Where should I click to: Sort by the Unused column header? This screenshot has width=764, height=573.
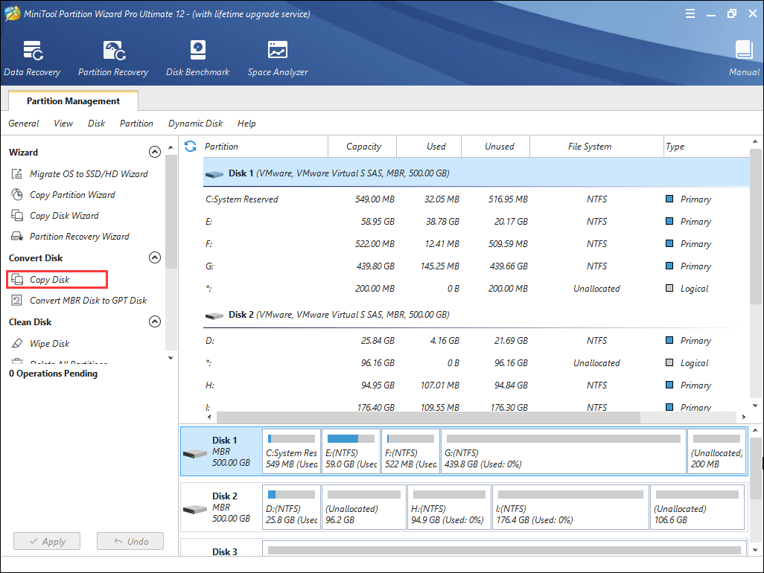[x=495, y=146]
